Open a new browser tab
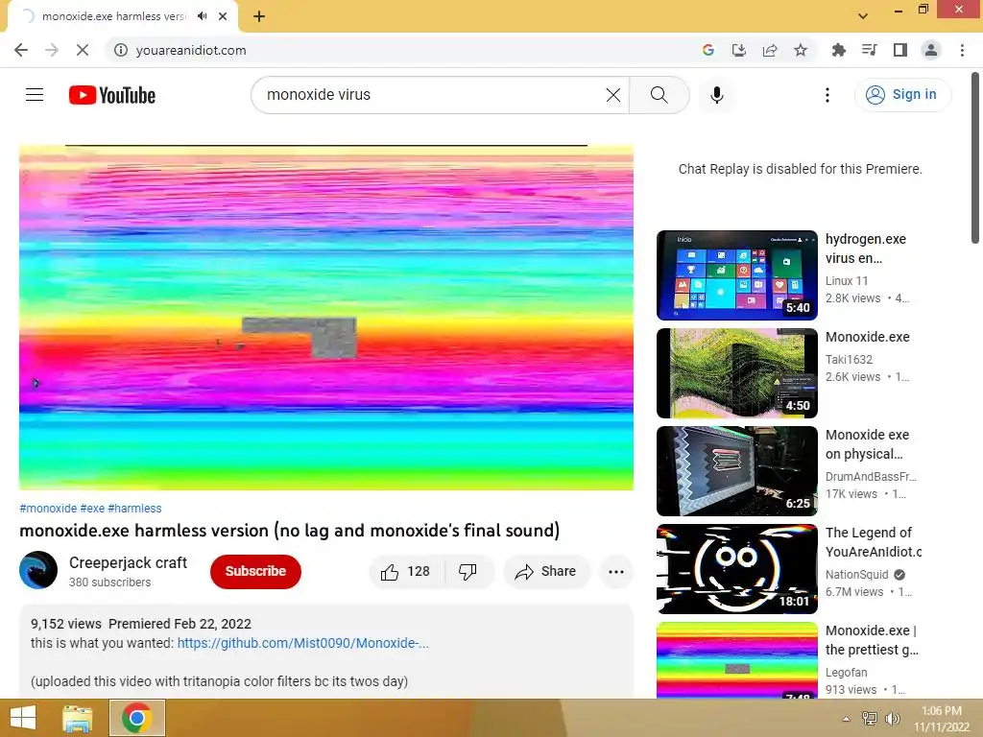983x737 pixels. [x=259, y=16]
